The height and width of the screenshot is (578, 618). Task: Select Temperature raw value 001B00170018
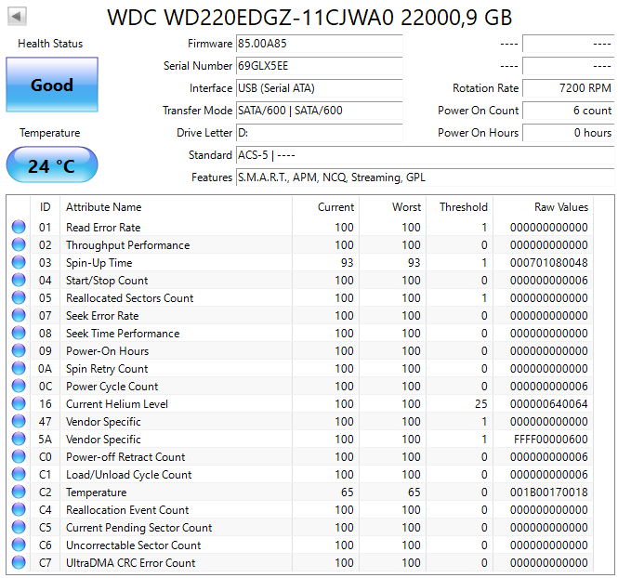click(548, 493)
